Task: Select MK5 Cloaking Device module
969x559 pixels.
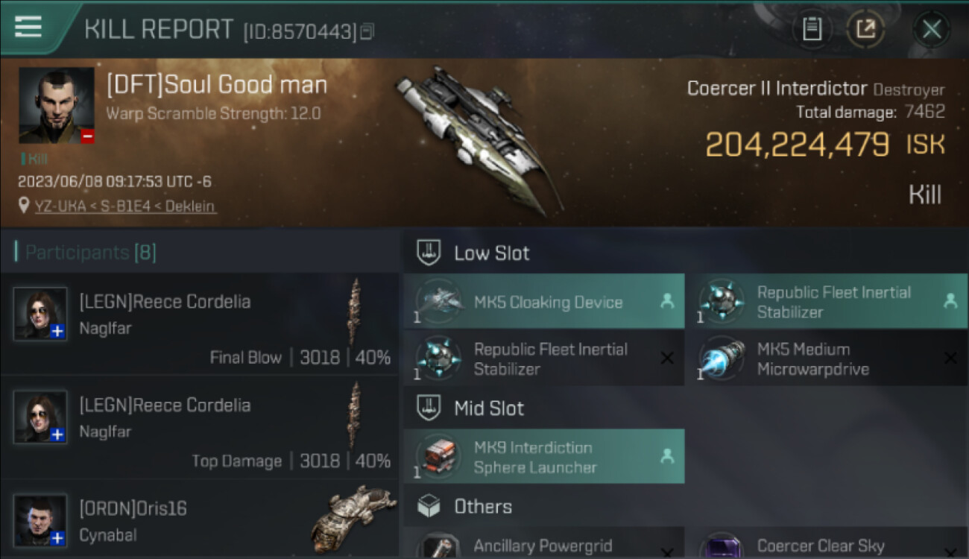Action: coord(544,301)
